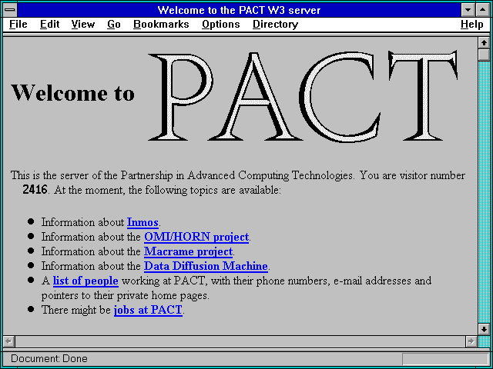Screen dimensions: 493x369
Task: Click the title 'Welcome to the PACT W3 server'
Action: coord(239,10)
